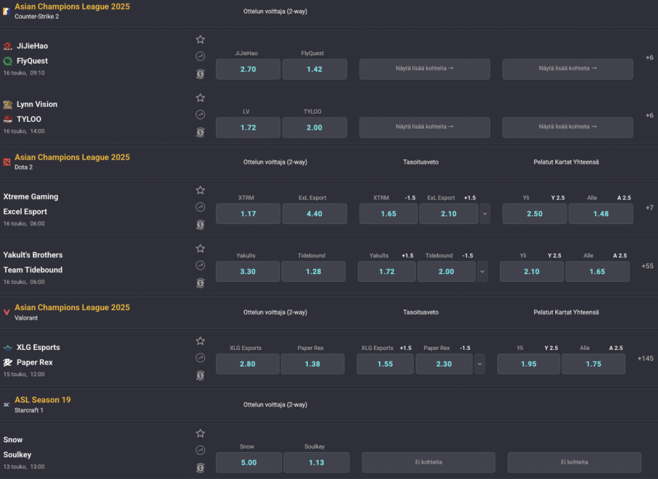Select XTRM -1.5 handicap at 1.65
658x479 pixels.
click(x=388, y=213)
